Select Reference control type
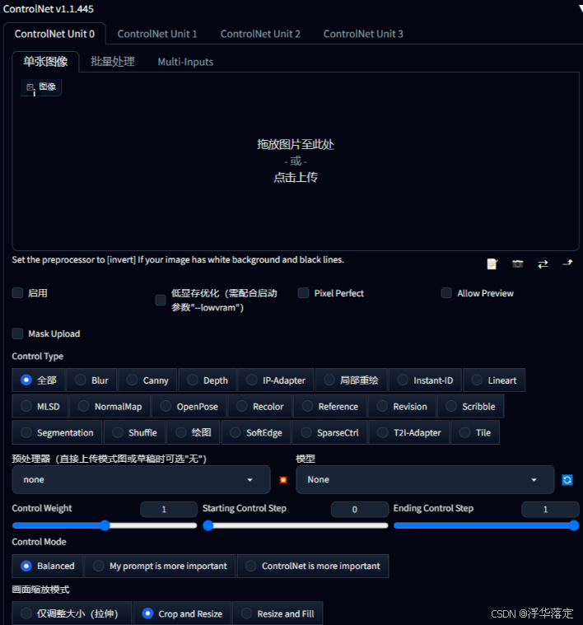The height and width of the screenshot is (625, 583). [x=330, y=406]
